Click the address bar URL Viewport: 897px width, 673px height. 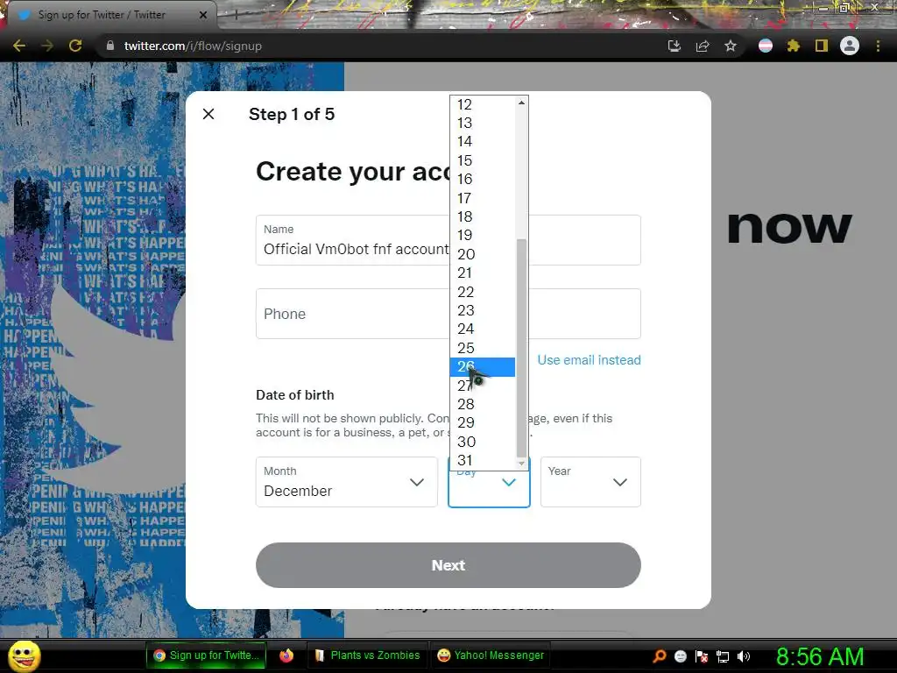[193, 46]
